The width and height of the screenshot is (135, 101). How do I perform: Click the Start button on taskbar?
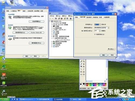(x=5, y=99)
